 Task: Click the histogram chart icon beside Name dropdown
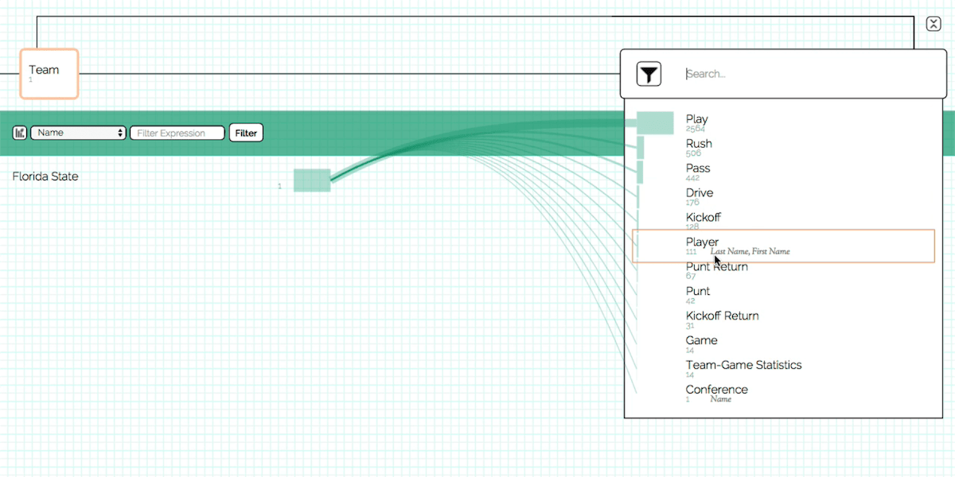[x=20, y=133]
